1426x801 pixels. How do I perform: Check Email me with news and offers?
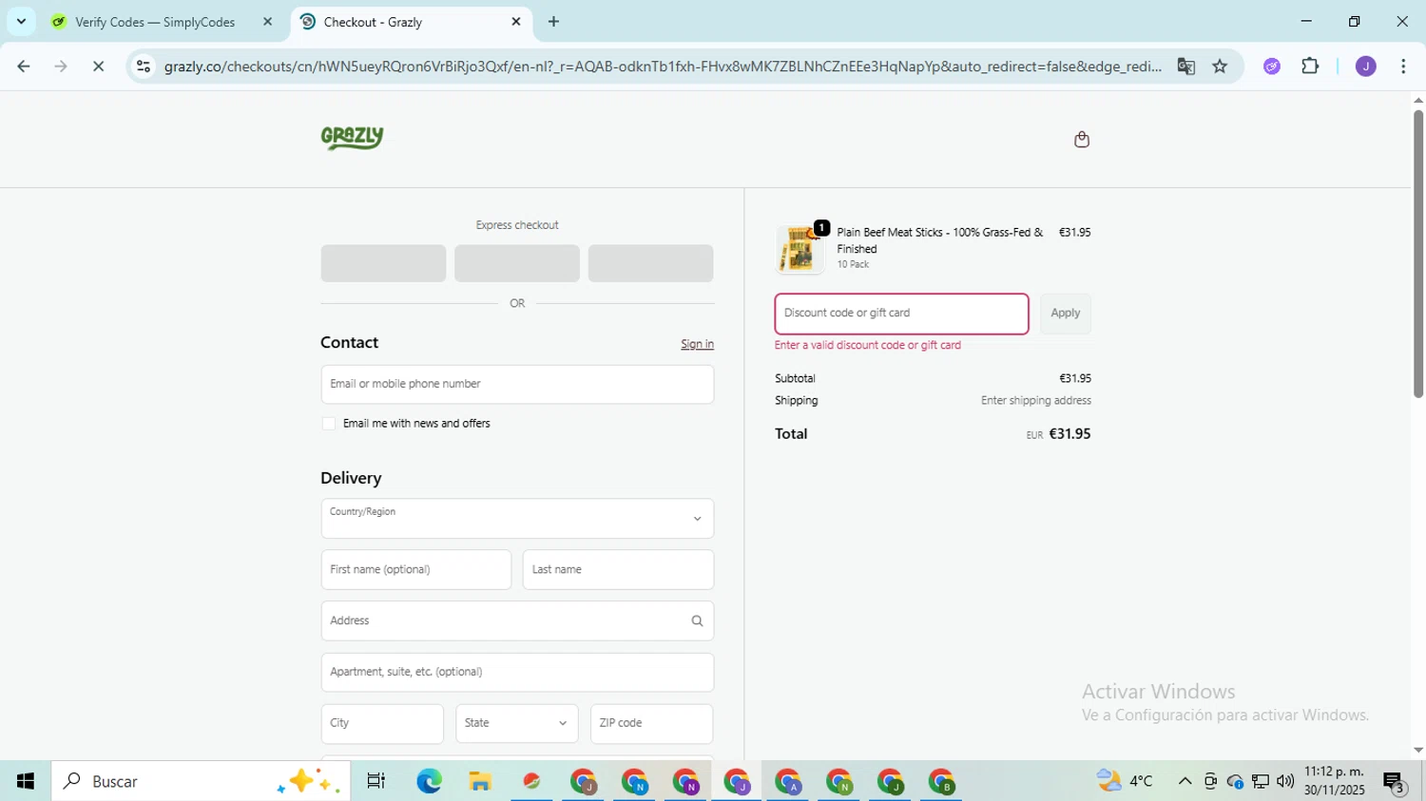click(x=329, y=424)
